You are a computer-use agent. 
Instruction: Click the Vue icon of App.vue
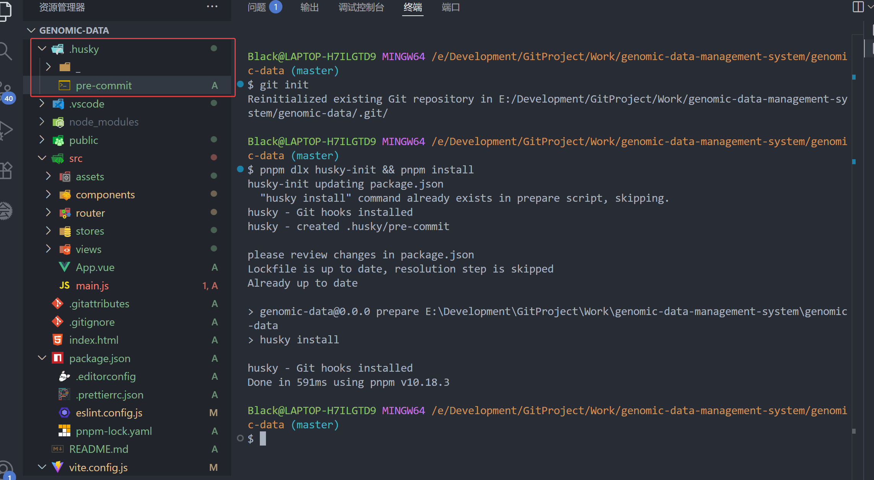64,267
